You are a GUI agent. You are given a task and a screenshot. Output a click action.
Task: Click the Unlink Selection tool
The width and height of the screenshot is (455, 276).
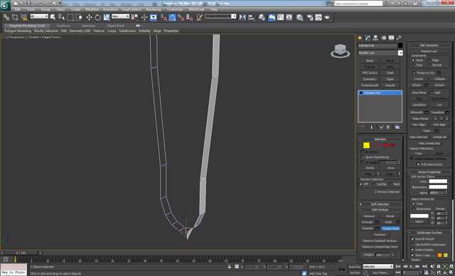[15, 17]
